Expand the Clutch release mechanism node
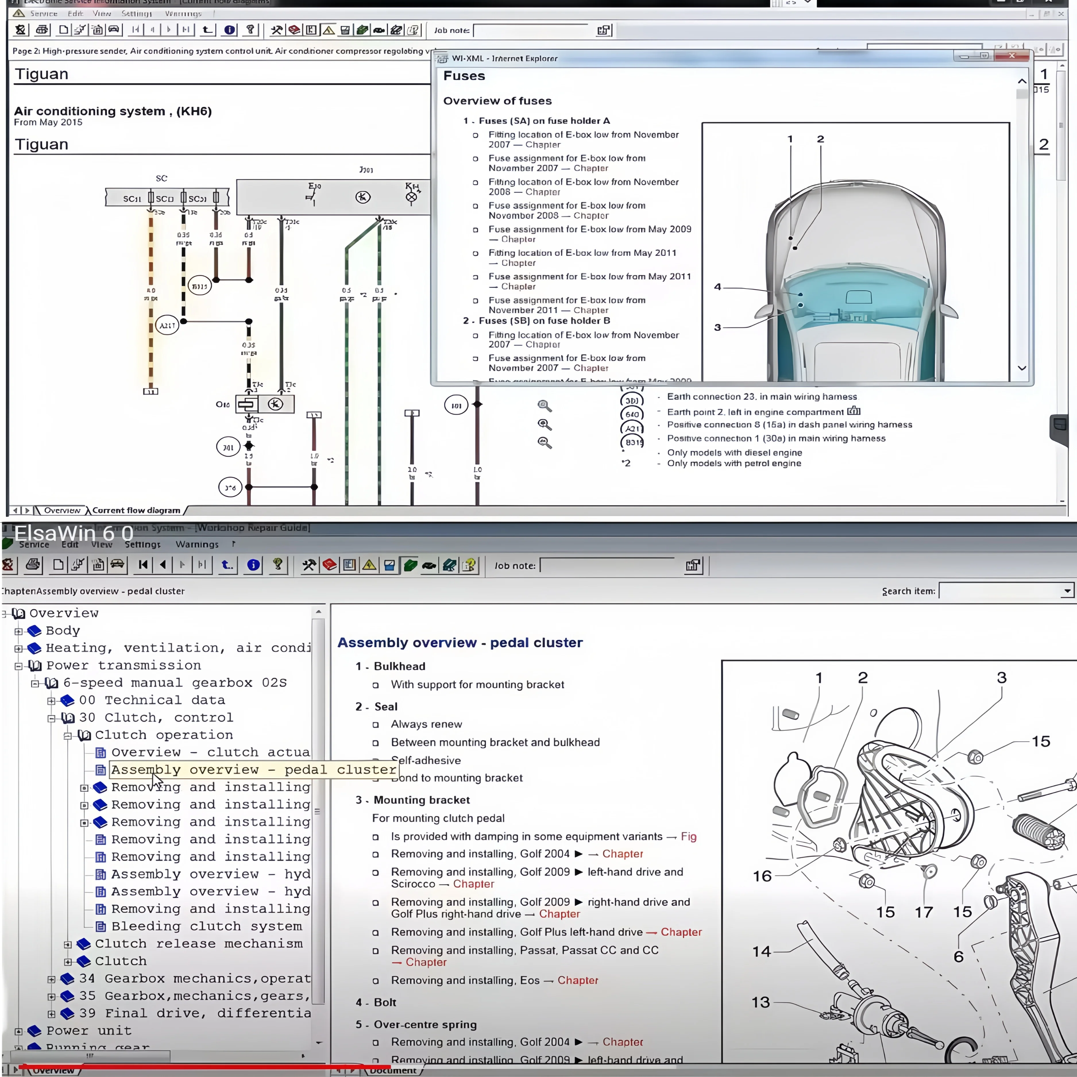This screenshot has height=1077, width=1077. (x=67, y=944)
